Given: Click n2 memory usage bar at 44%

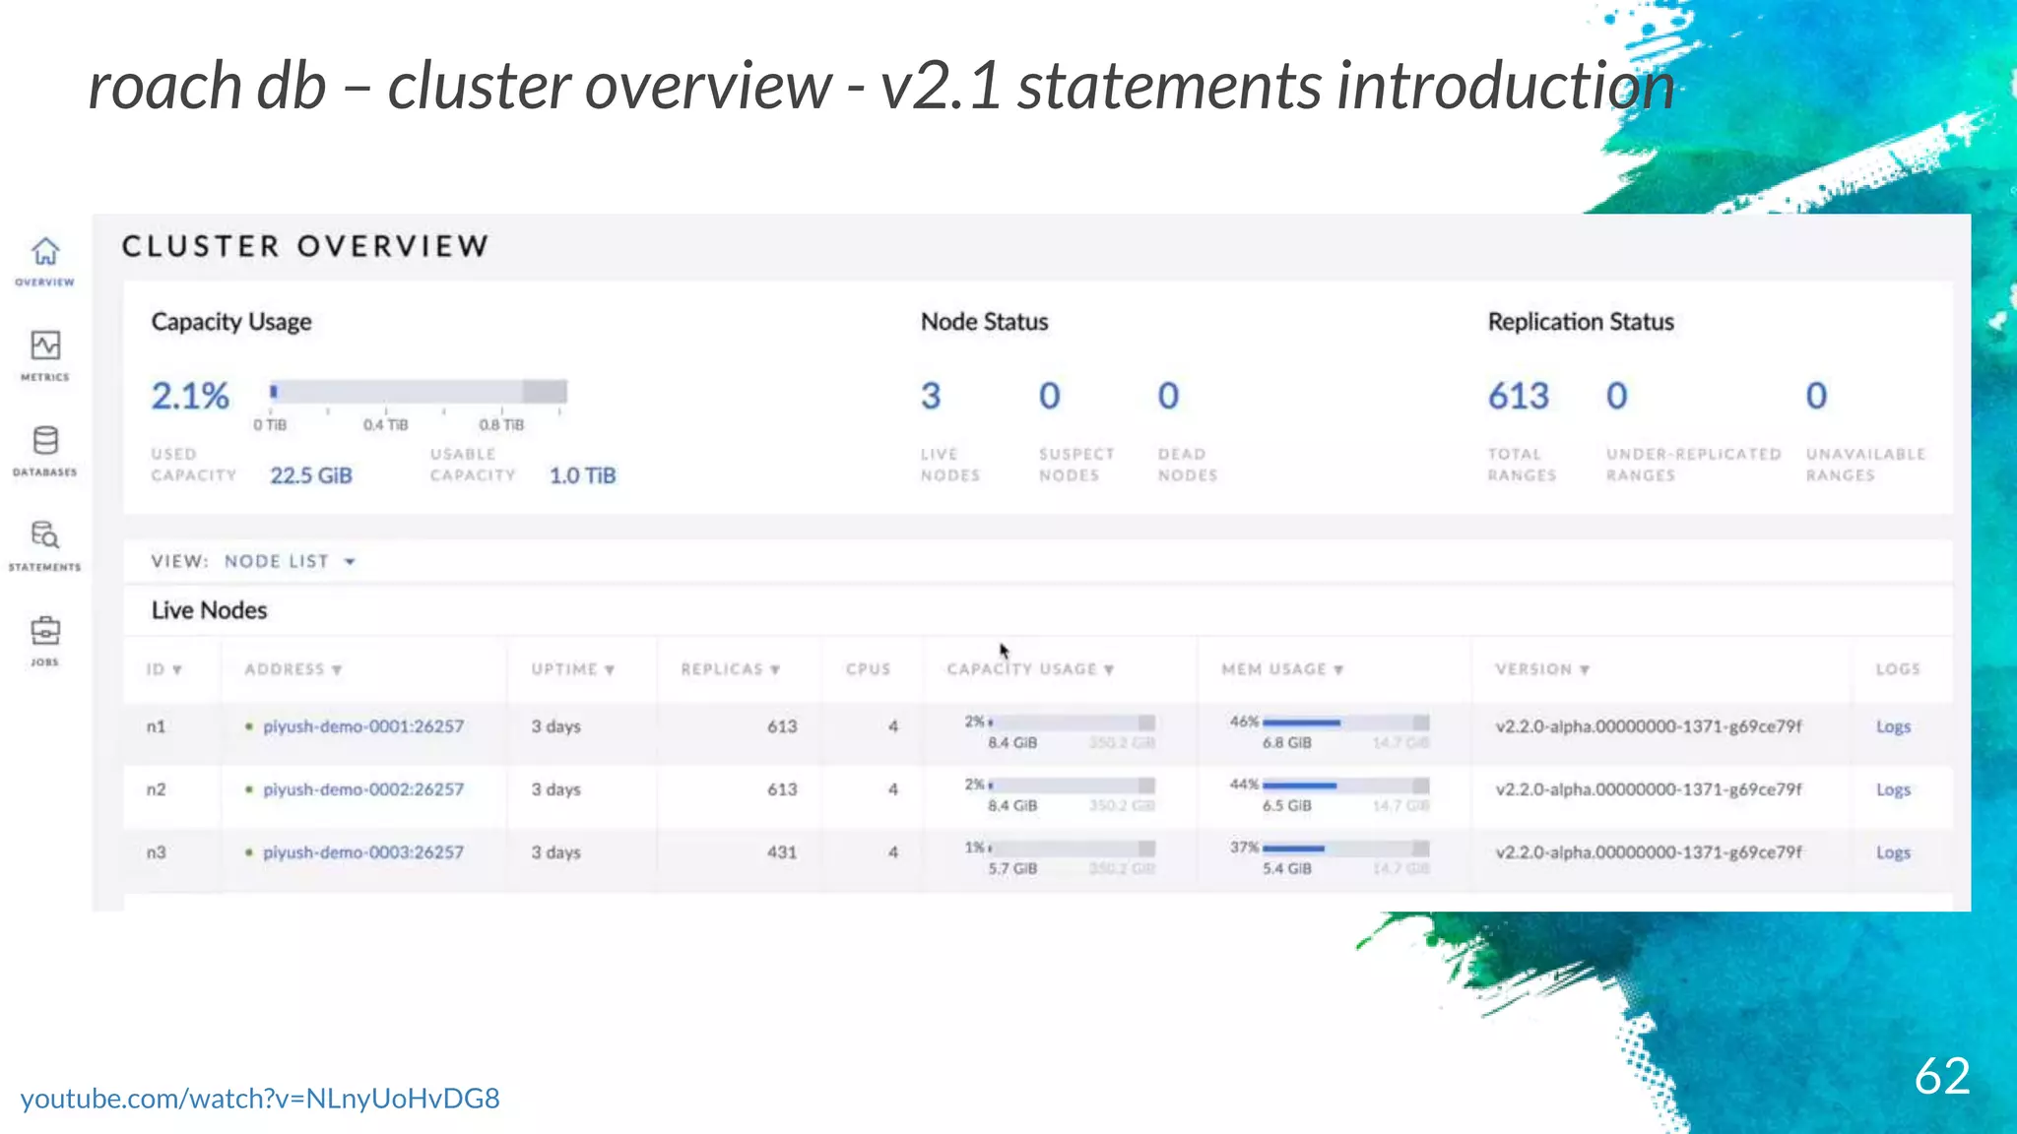Looking at the screenshot, I should click(1345, 786).
